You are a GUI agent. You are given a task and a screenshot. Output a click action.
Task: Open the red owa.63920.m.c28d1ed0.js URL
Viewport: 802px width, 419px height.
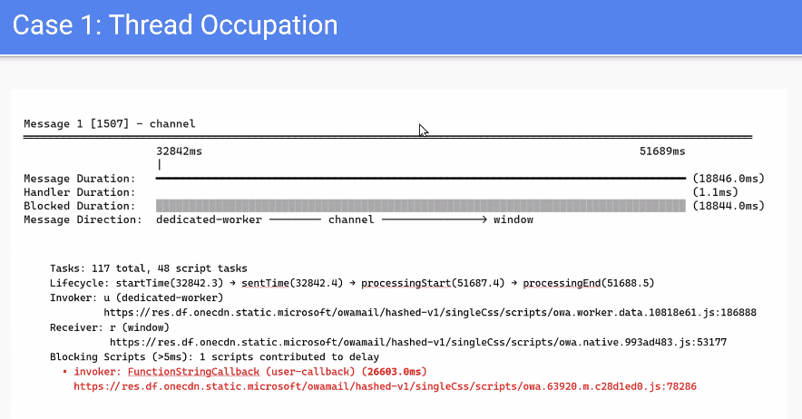click(385, 386)
